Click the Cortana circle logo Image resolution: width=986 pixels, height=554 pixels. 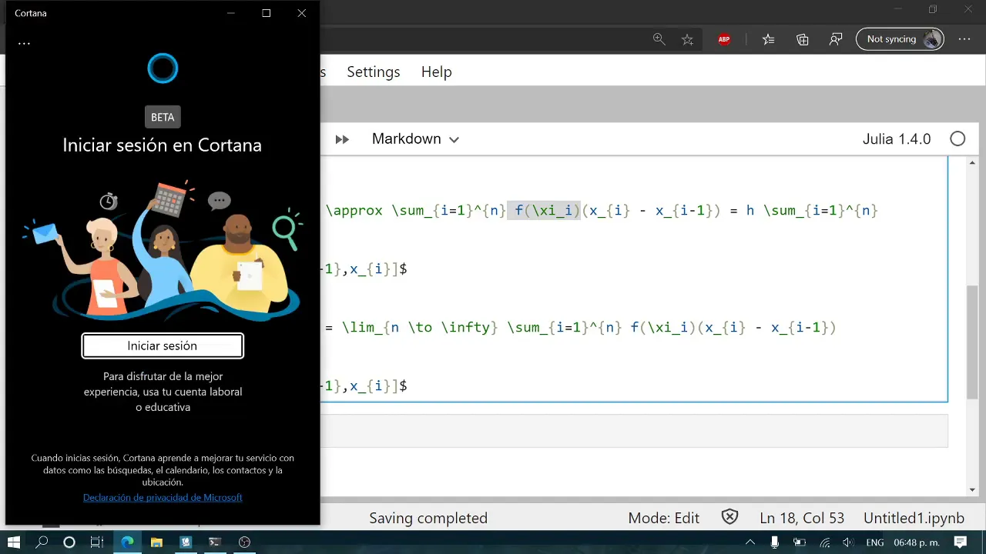coord(163,68)
